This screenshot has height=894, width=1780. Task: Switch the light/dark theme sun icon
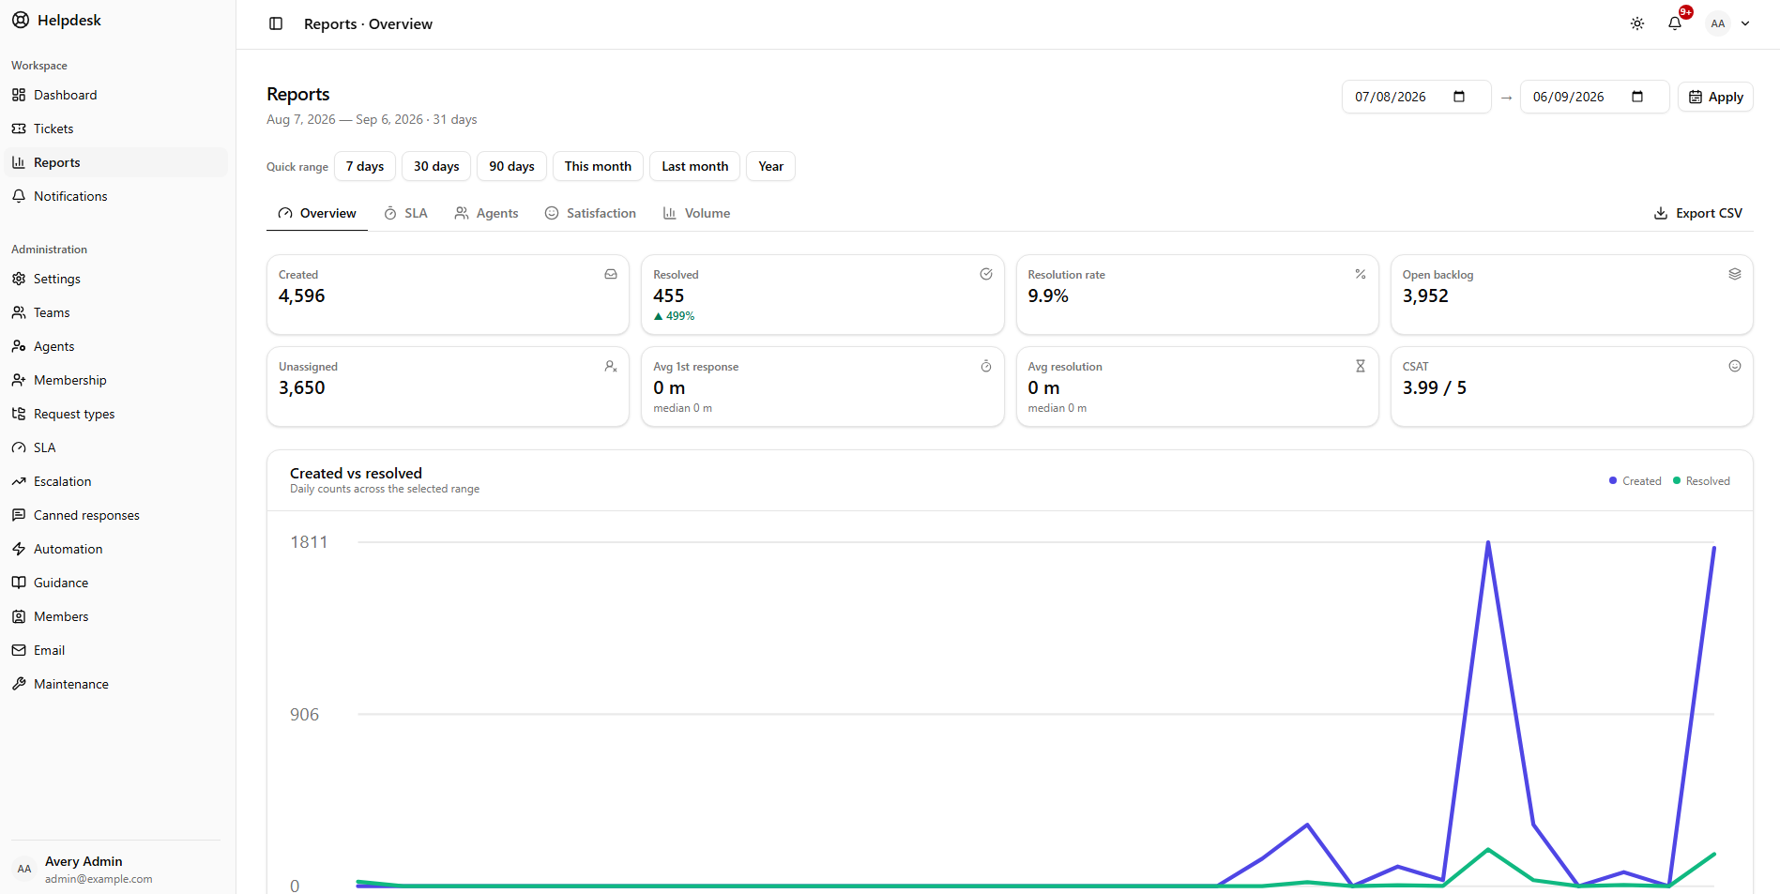click(x=1637, y=23)
